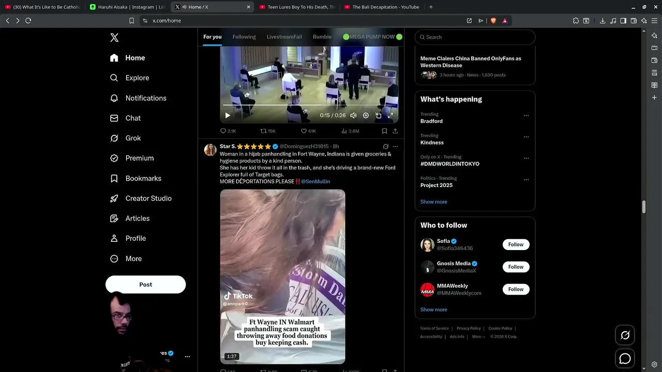Click the Post button
The image size is (662, 372).
(x=145, y=285)
